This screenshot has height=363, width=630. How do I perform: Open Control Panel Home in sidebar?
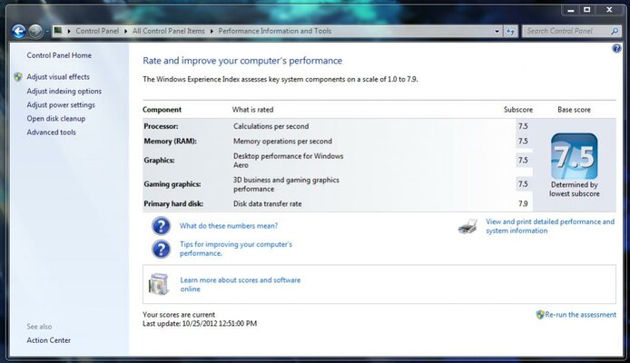coord(59,55)
